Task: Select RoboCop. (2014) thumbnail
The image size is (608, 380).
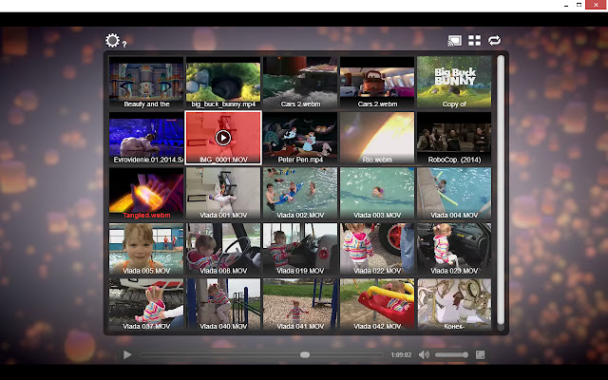Action: point(454,138)
